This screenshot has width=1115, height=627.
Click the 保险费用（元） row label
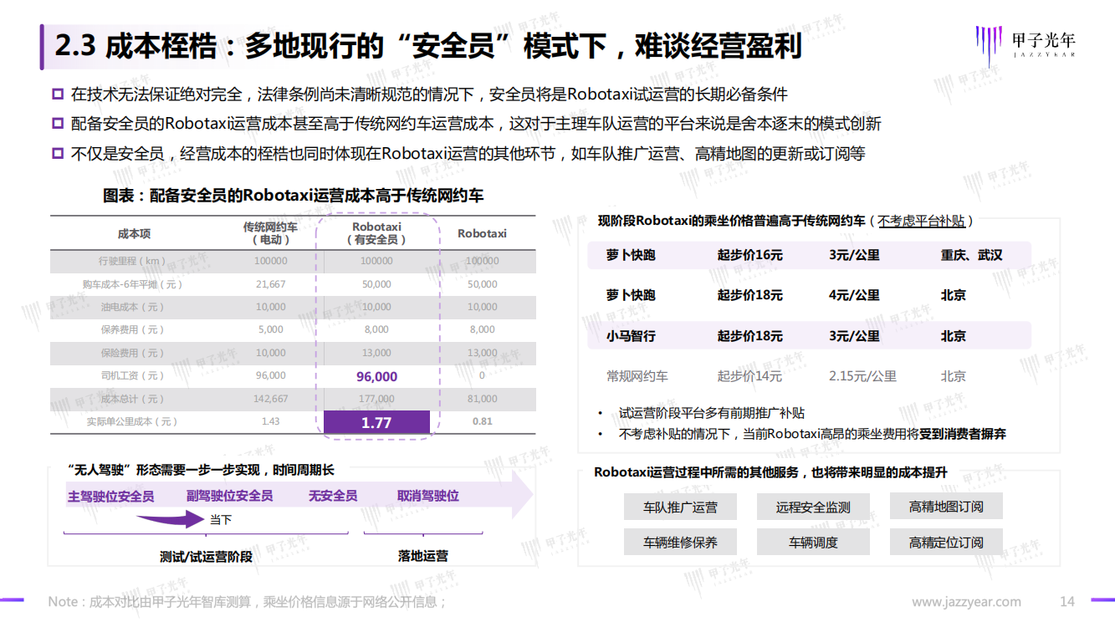[x=134, y=353]
